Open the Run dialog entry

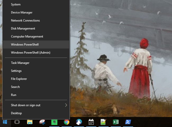[36, 95]
